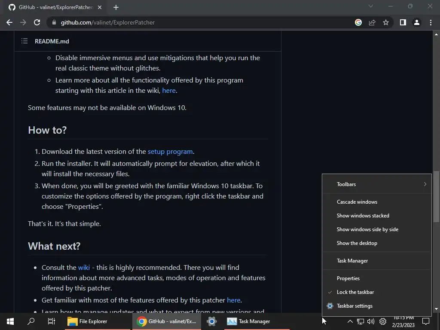Image resolution: width=440 pixels, height=330 pixels.
Task: Open Action Center notifications icon
Action: coord(426,321)
